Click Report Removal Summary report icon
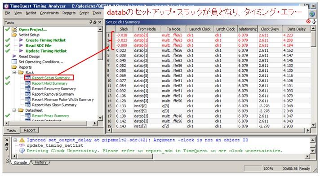 28,94
